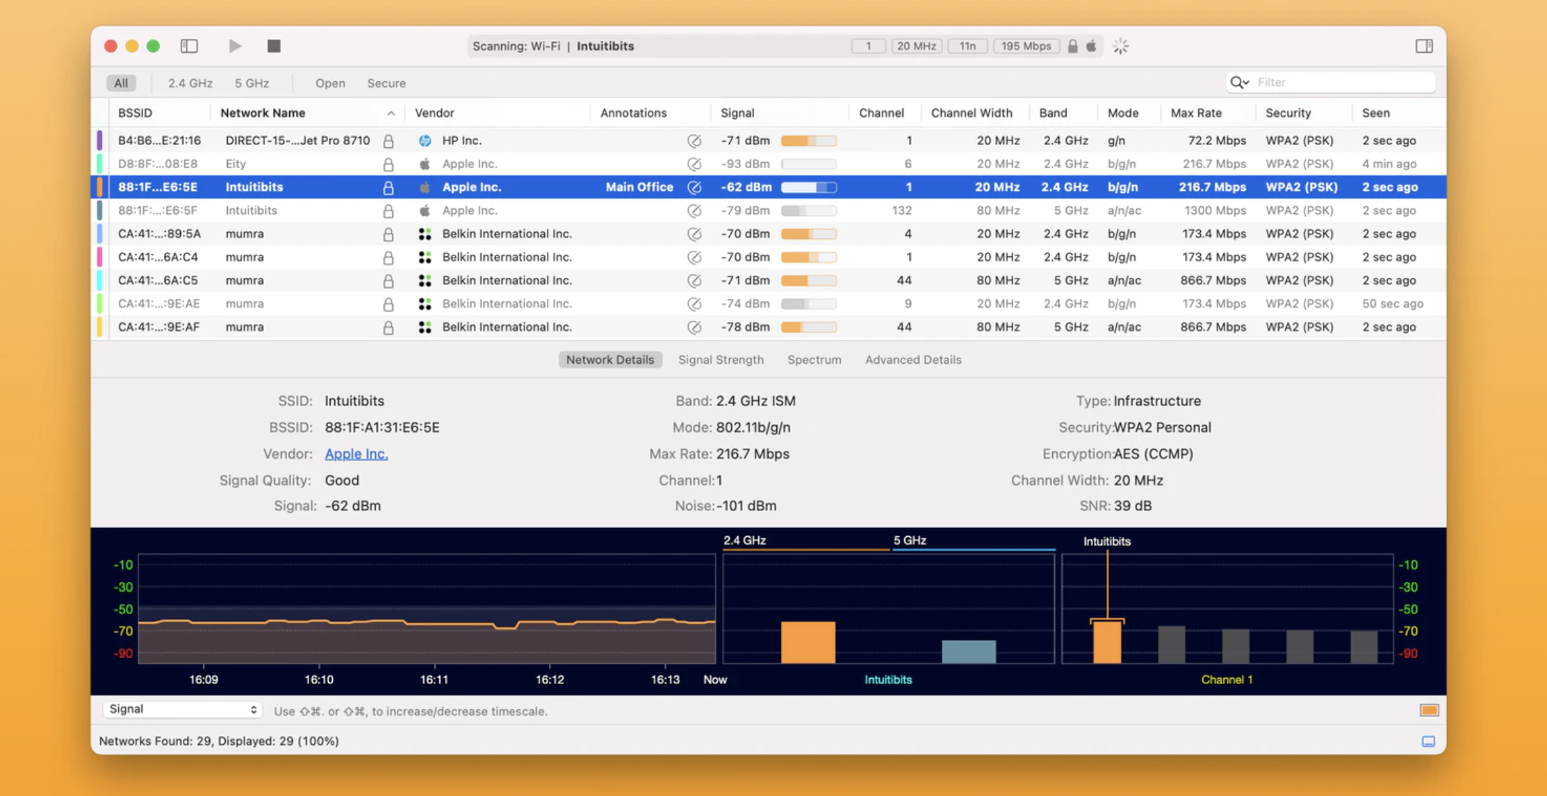
Task: Click purple color swatch of DIRECT-15 row
Action: [99, 140]
